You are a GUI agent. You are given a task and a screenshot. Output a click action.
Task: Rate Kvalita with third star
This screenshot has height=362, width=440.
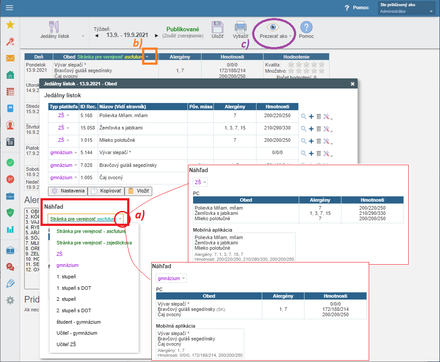pyautogui.click(x=306, y=65)
